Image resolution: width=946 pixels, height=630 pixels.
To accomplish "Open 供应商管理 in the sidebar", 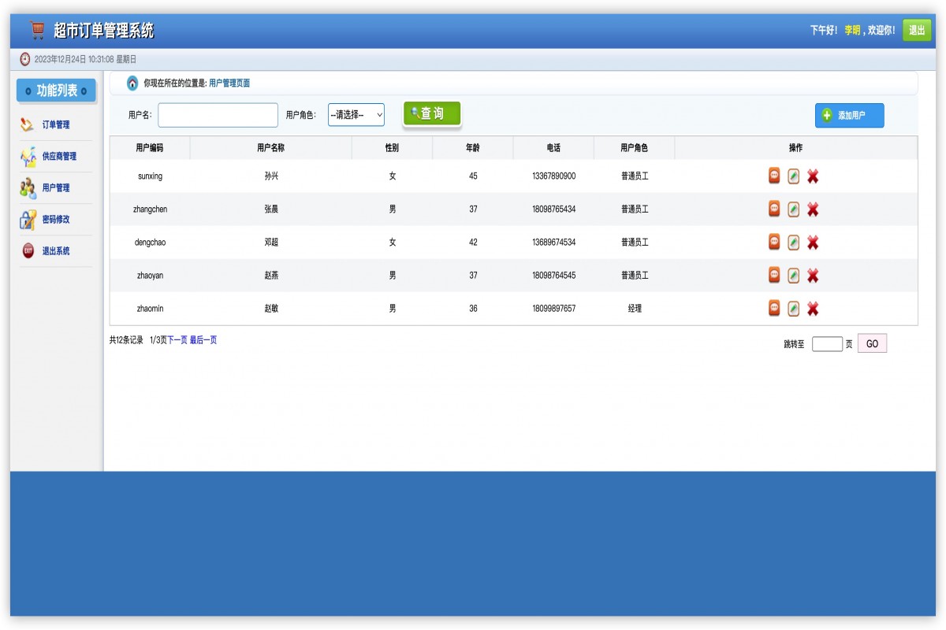I will click(59, 156).
